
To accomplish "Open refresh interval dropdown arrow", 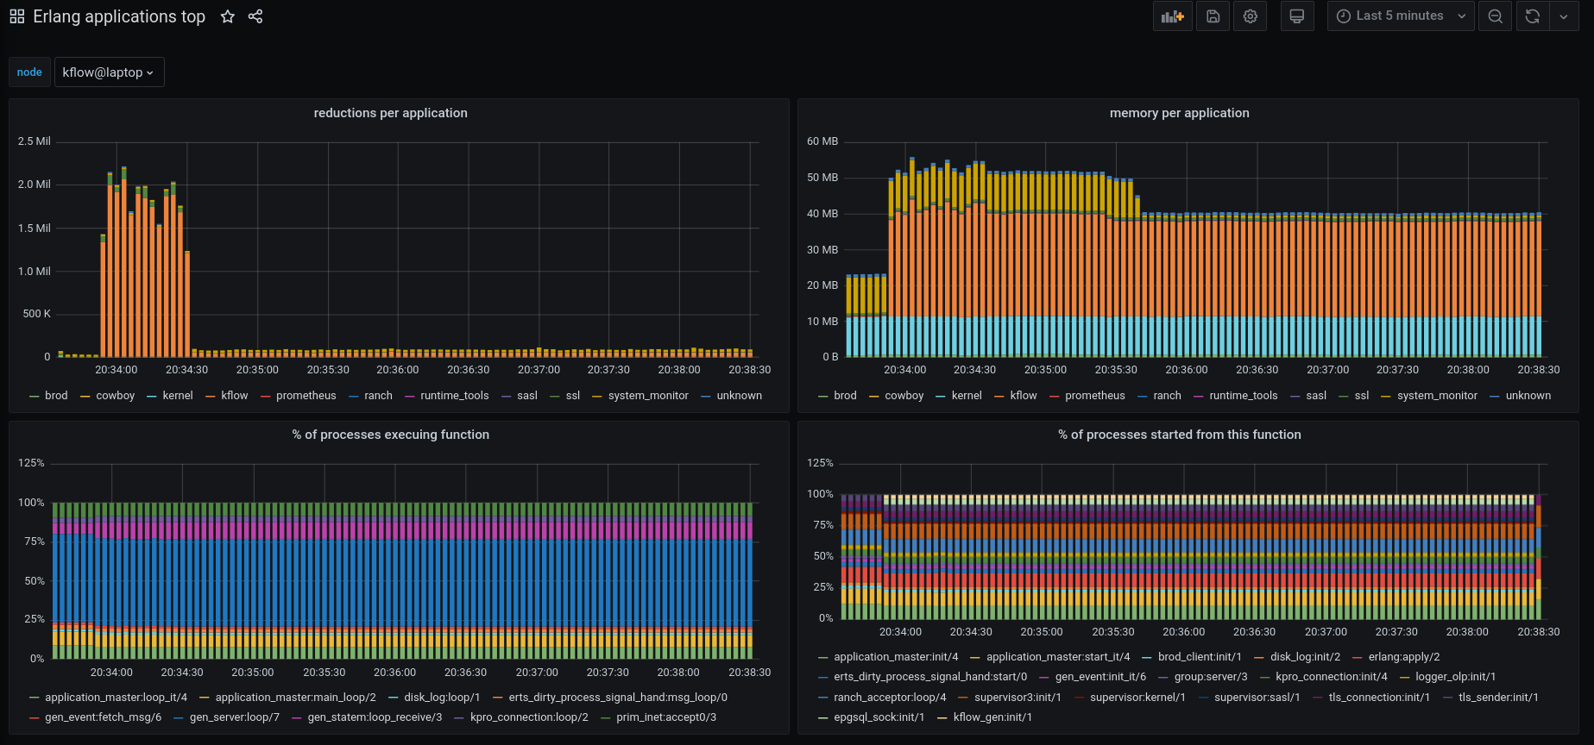I will pos(1564,16).
